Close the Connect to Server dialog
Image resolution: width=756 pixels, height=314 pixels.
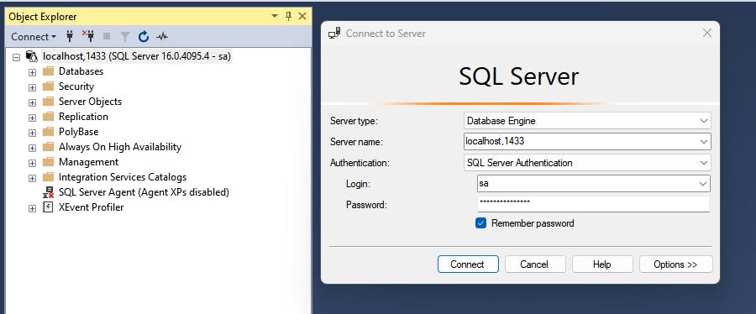pos(706,34)
